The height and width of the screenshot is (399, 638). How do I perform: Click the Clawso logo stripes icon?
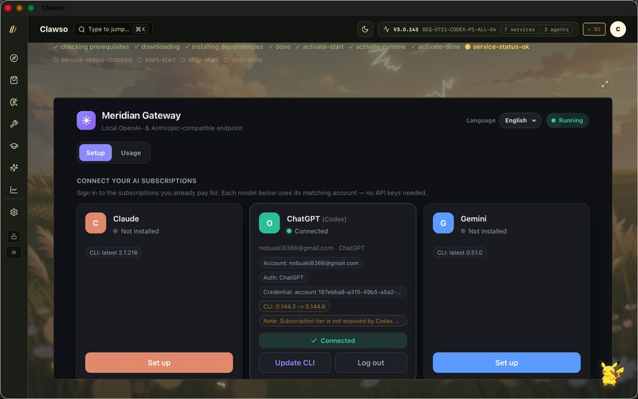click(13, 29)
